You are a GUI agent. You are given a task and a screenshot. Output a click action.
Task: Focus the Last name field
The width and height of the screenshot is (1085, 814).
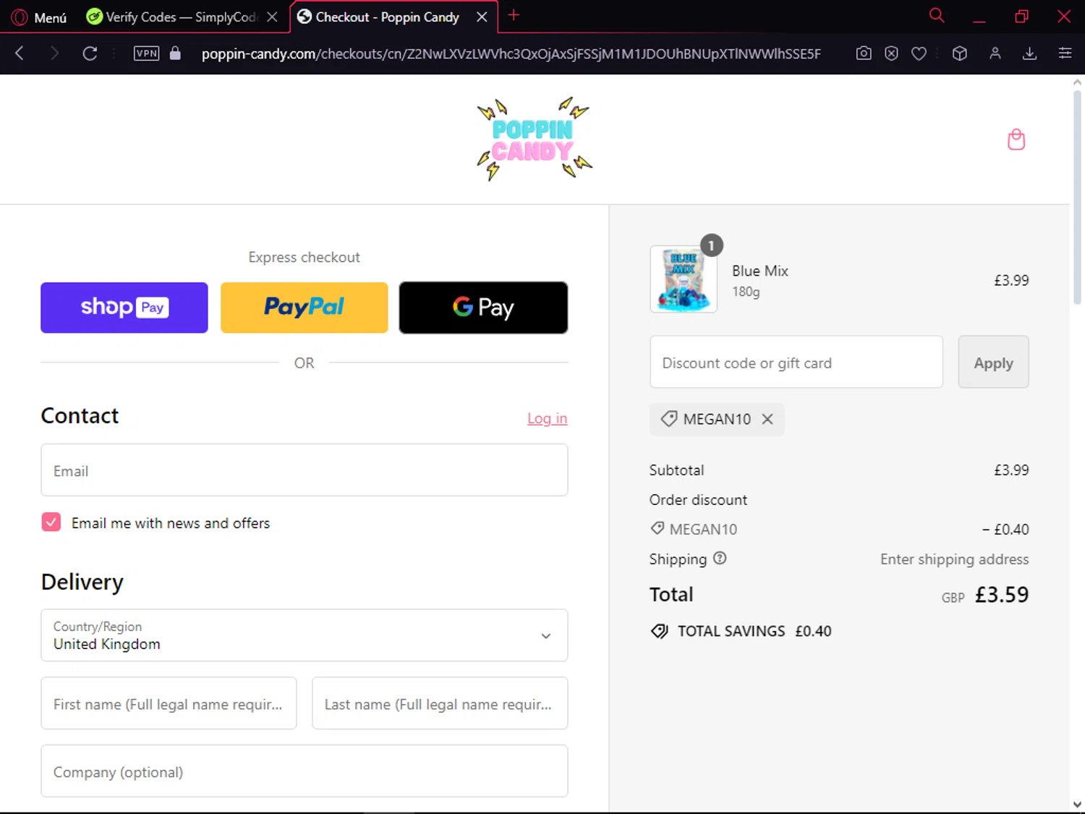click(440, 703)
